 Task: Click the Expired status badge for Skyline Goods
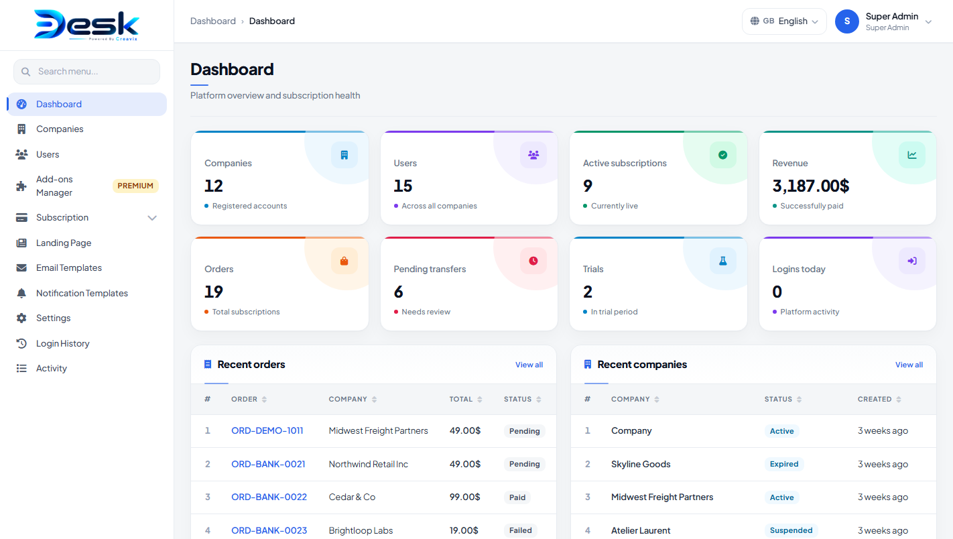(x=784, y=464)
